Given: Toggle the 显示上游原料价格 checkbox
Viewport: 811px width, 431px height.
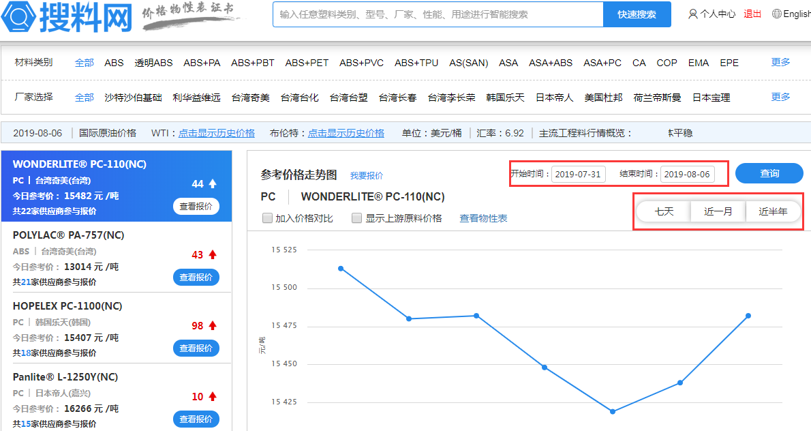Looking at the screenshot, I should [x=357, y=218].
